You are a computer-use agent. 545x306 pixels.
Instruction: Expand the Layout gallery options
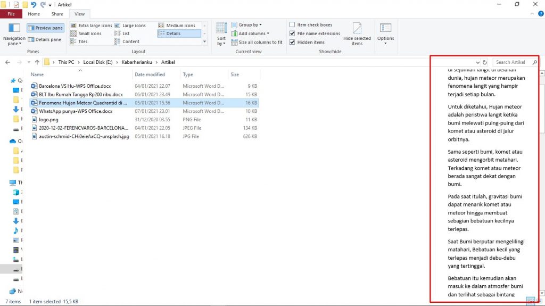point(204,42)
